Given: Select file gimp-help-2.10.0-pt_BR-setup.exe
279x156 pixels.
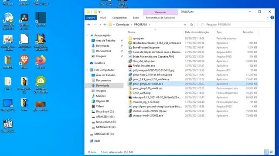Looking at the screenshot, I should 153,75.
